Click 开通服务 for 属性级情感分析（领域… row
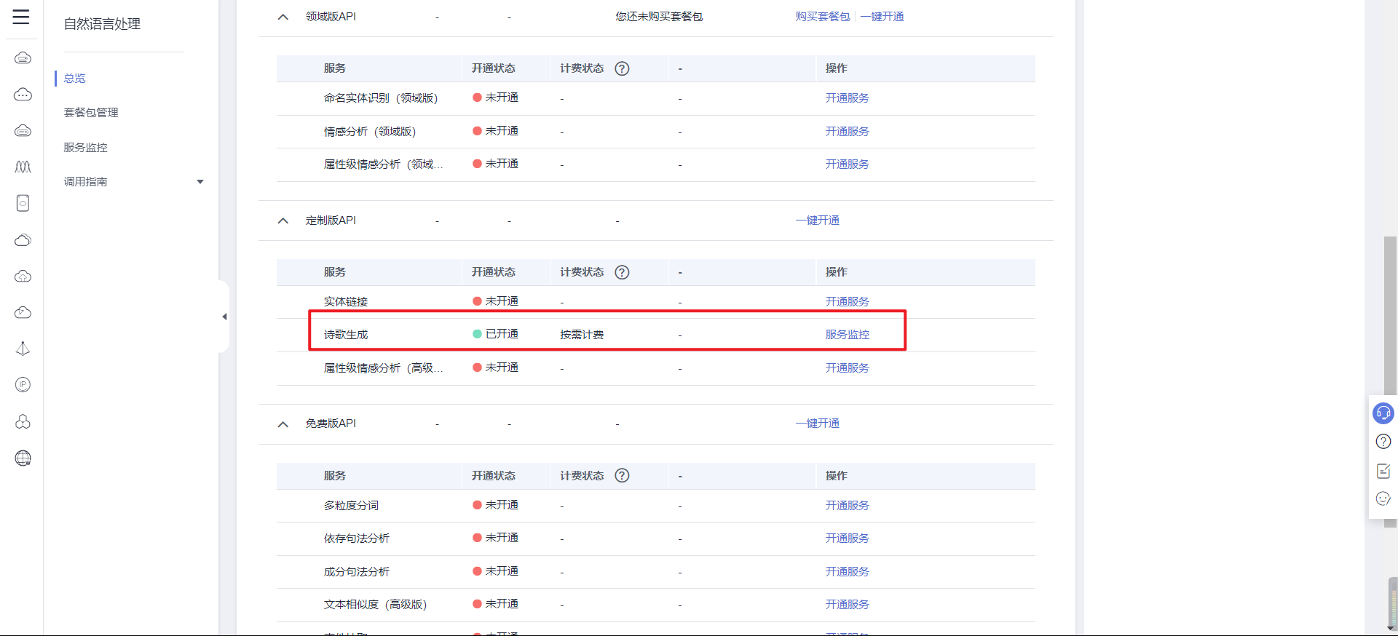This screenshot has height=636, width=1398. [x=848, y=164]
